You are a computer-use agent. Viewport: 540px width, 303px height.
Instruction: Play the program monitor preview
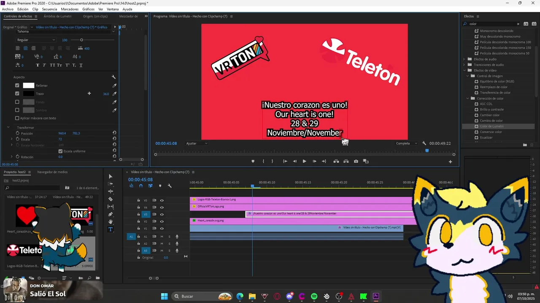pyautogui.click(x=304, y=161)
